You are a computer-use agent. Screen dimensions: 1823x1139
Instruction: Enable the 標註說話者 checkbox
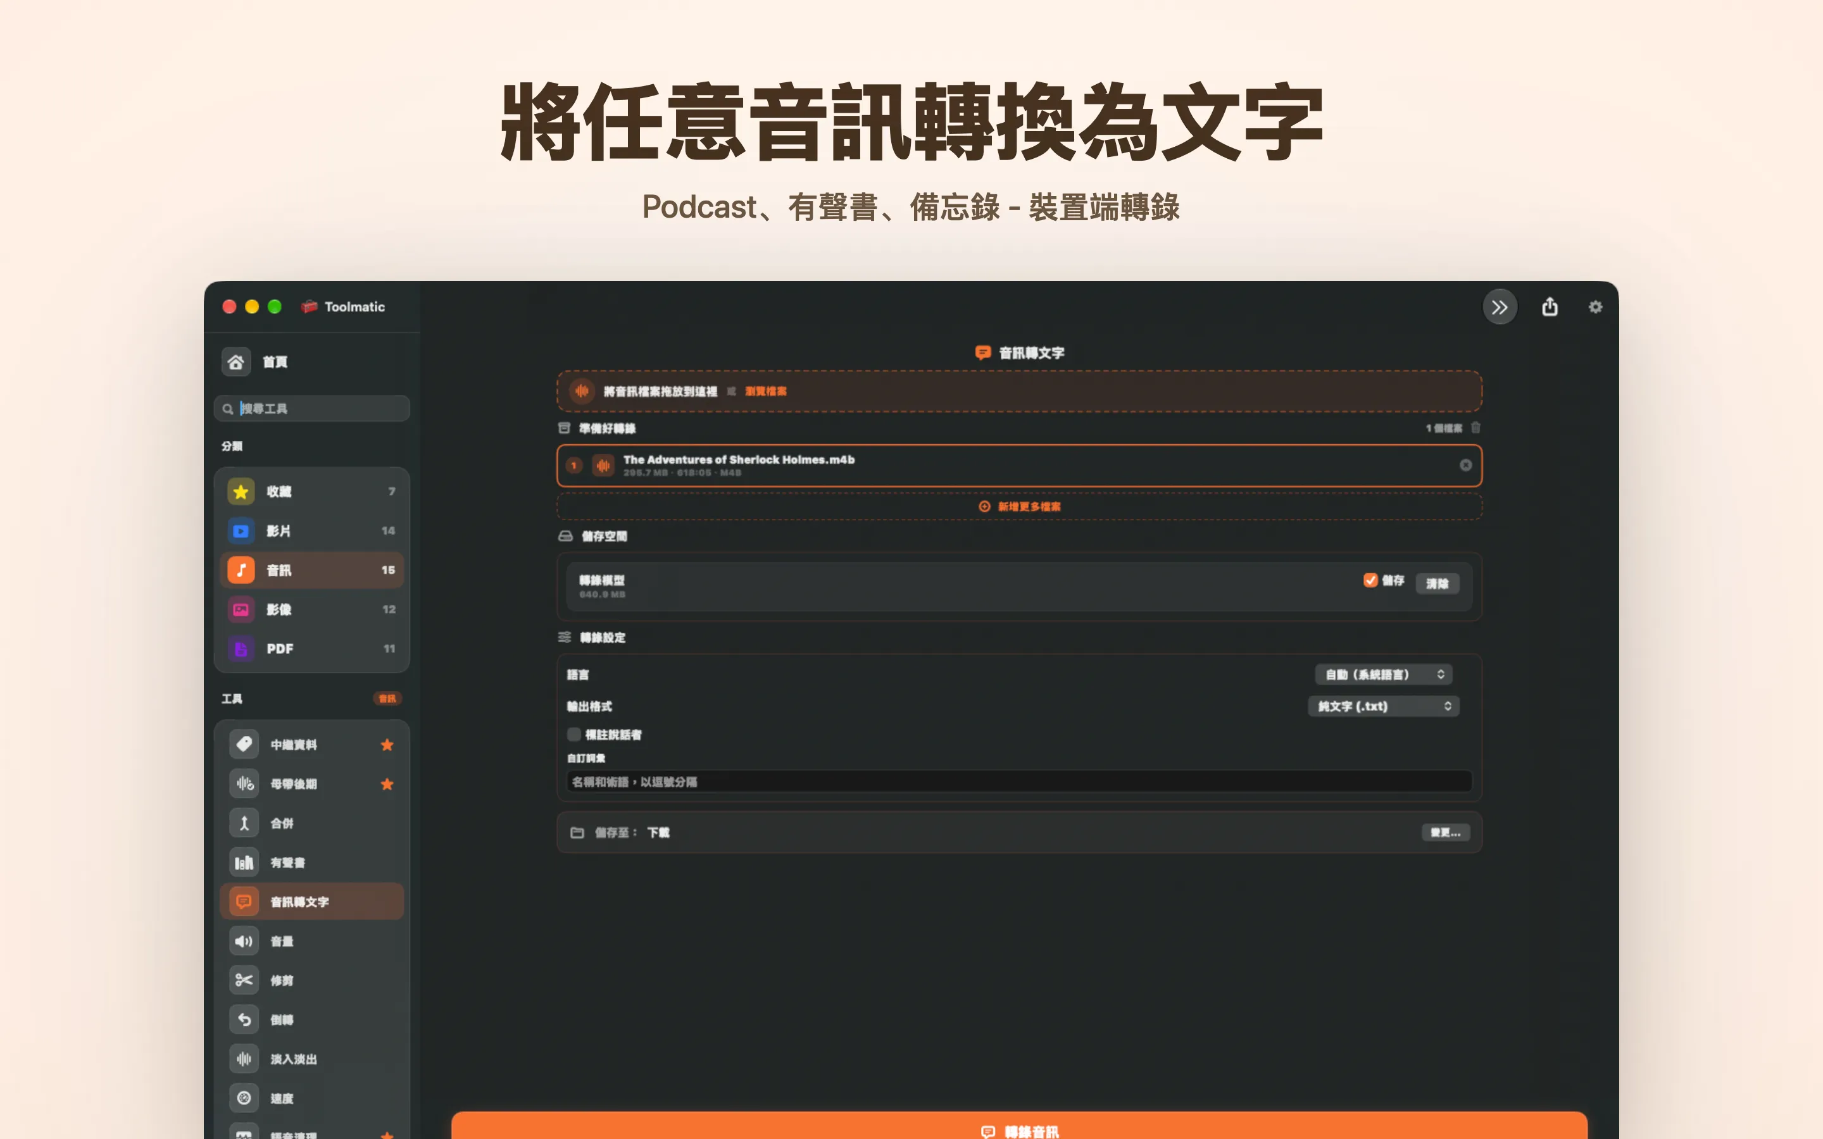coord(574,735)
